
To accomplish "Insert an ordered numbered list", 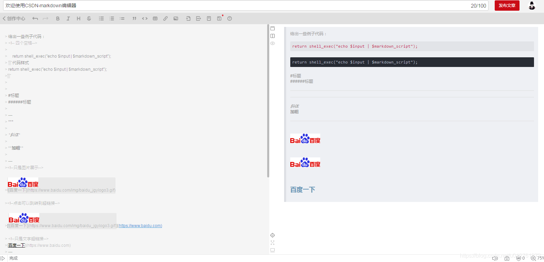I will coord(112,19).
